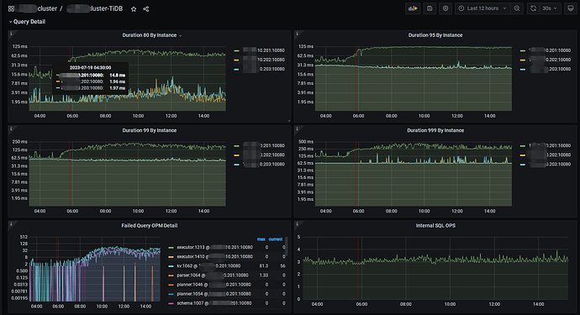580x315 pixels.
Task: Open info icon of Duration 95 panel
Action: tap(297, 34)
